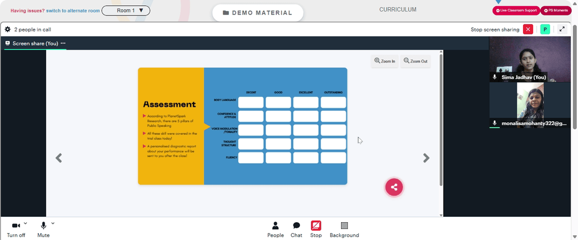Open the Chat panel
Viewport: 578px width, 240px height.
pyautogui.click(x=297, y=230)
